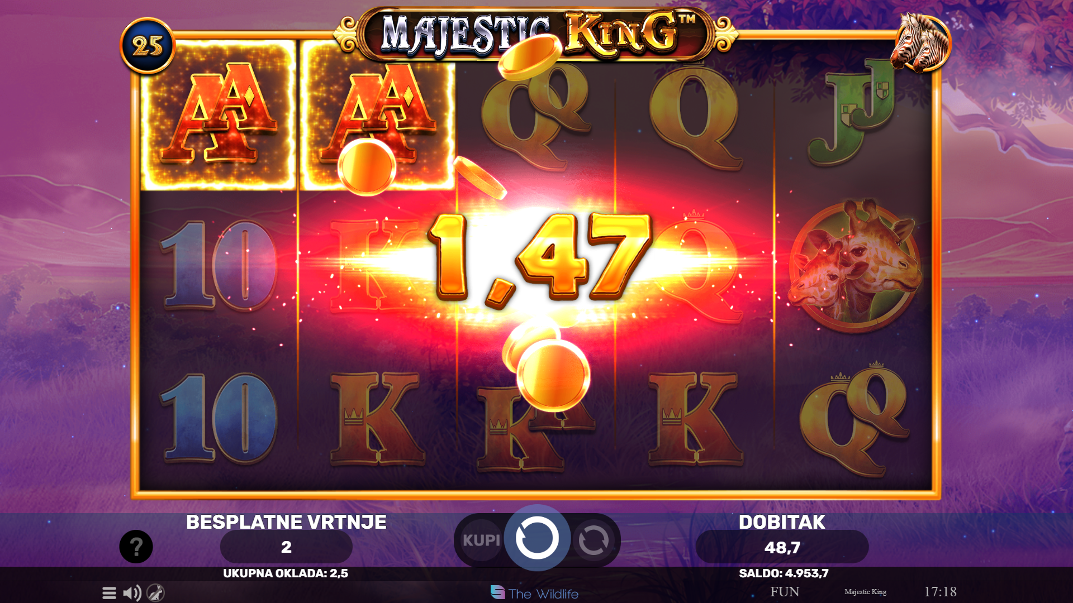The width and height of the screenshot is (1073, 603).
Task: Mute the game sound speaker icon
Action: [132, 593]
